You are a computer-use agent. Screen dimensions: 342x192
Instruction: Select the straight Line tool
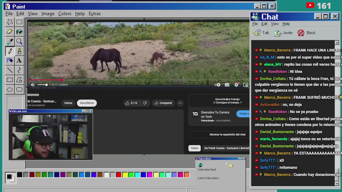tap(10, 70)
